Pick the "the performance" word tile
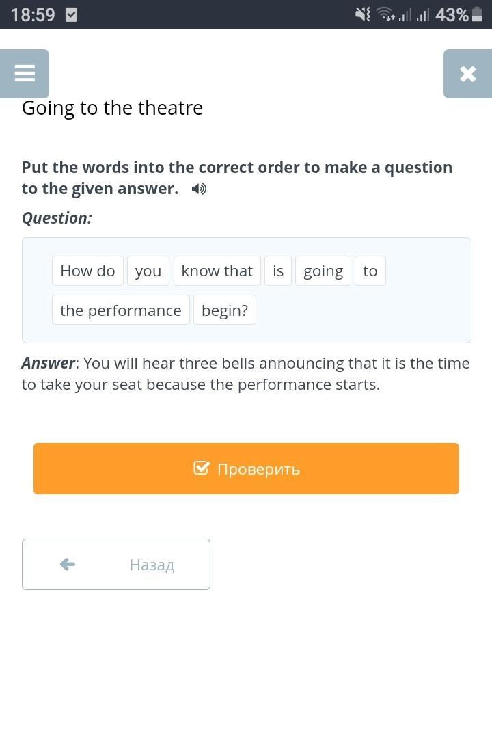The image size is (492, 735). (x=121, y=310)
